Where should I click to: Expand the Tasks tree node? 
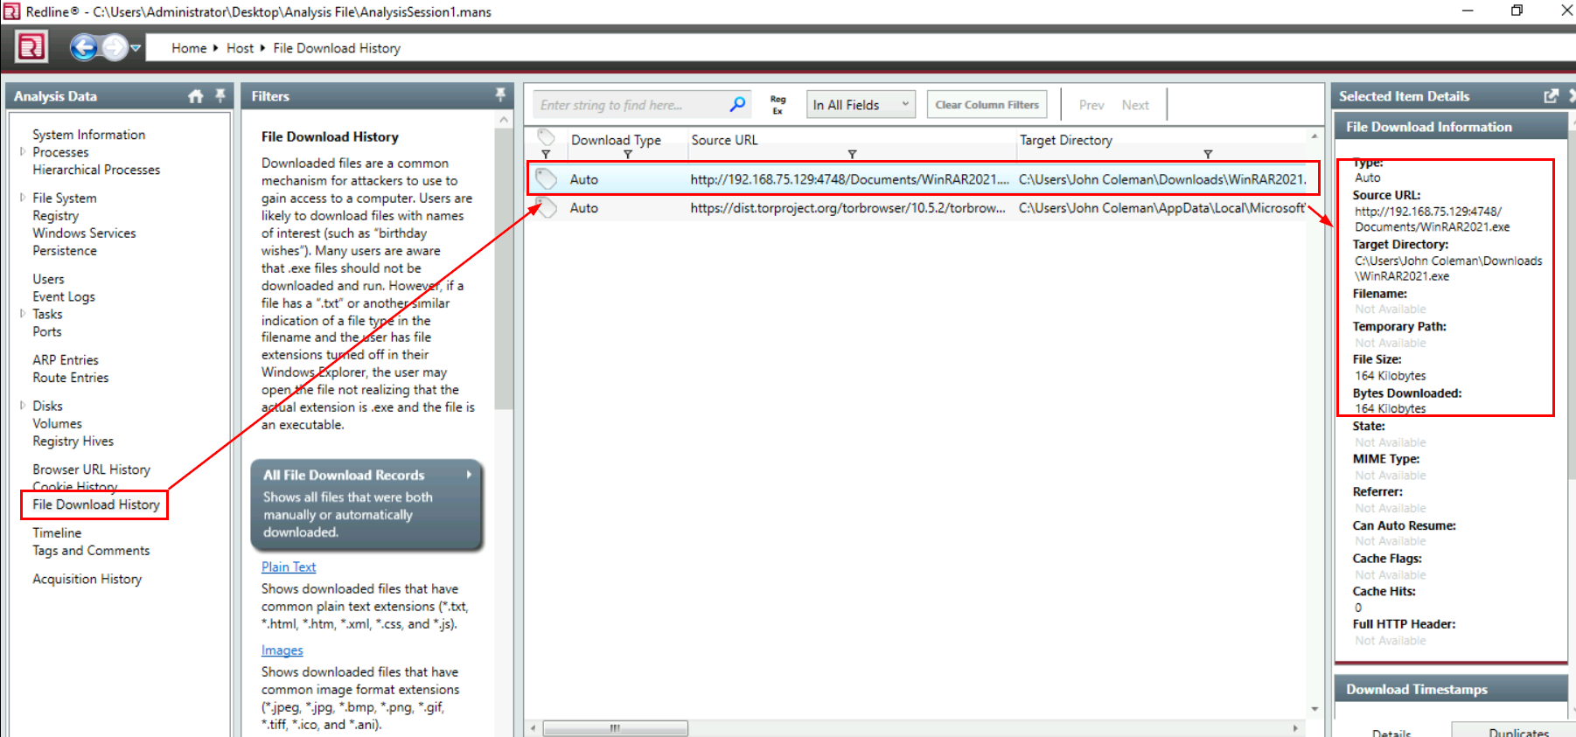click(x=23, y=313)
